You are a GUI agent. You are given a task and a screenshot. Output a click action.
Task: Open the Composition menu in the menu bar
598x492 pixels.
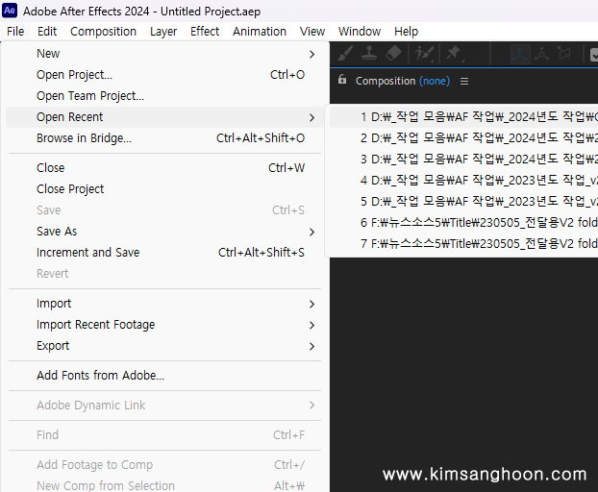(103, 32)
